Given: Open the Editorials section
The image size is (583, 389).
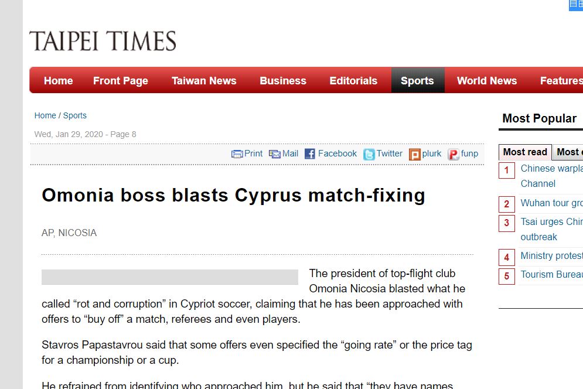Looking at the screenshot, I should 353,81.
